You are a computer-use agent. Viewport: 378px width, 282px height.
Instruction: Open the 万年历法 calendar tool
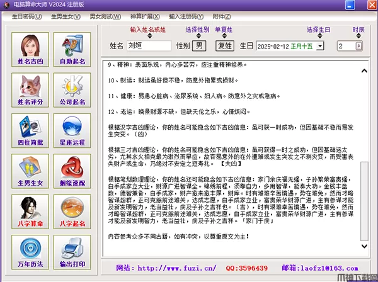click(x=30, y=252)
